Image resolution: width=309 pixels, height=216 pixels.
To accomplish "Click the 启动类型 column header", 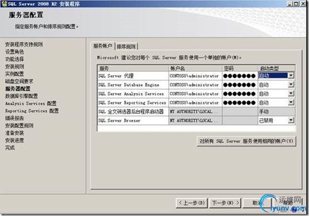I will tap(276, 68).
